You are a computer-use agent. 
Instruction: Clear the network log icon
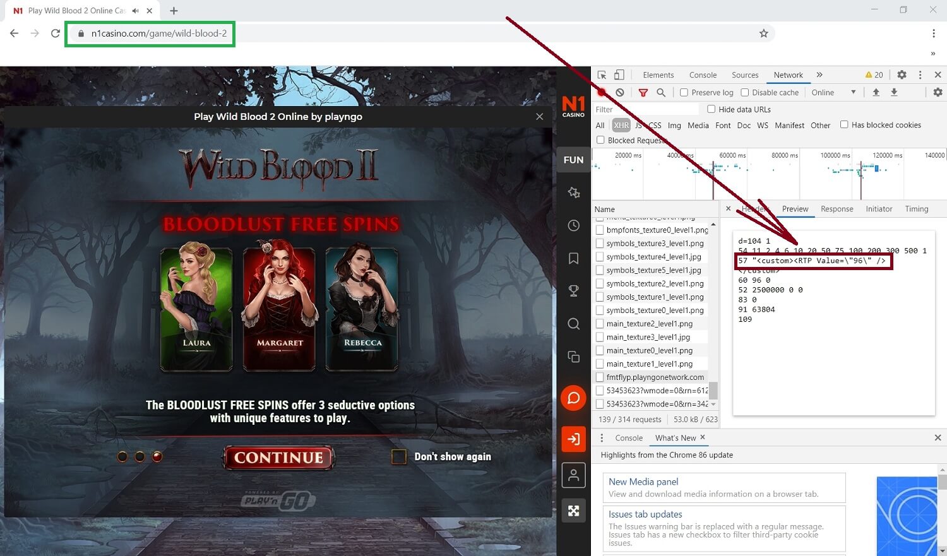620,92
